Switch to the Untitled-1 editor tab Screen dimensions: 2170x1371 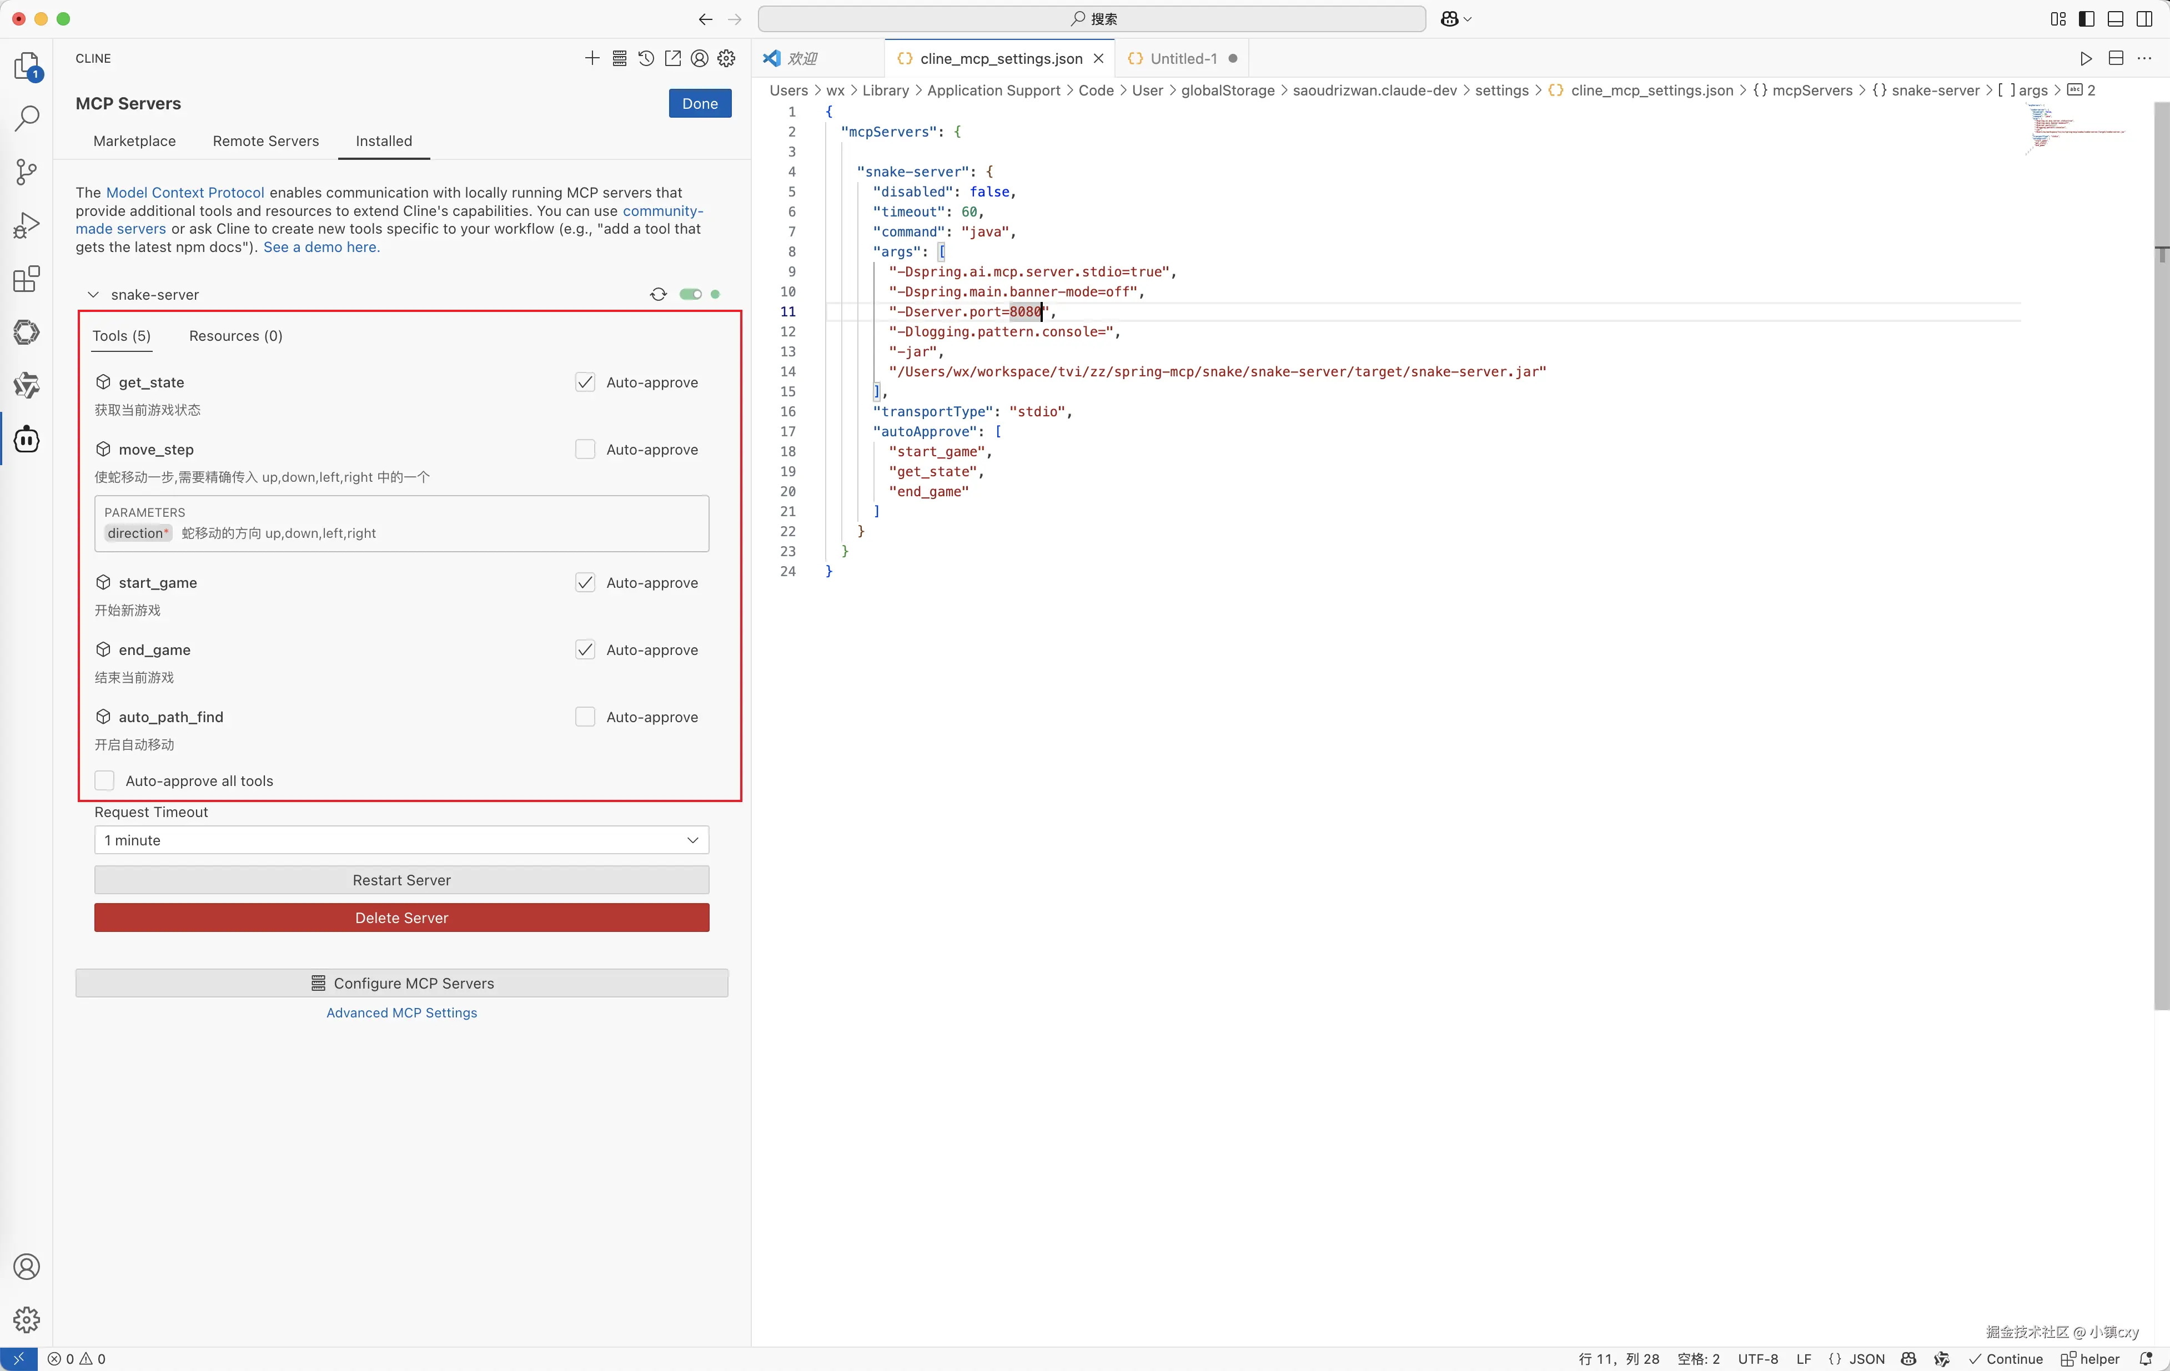coord(1182,58)
